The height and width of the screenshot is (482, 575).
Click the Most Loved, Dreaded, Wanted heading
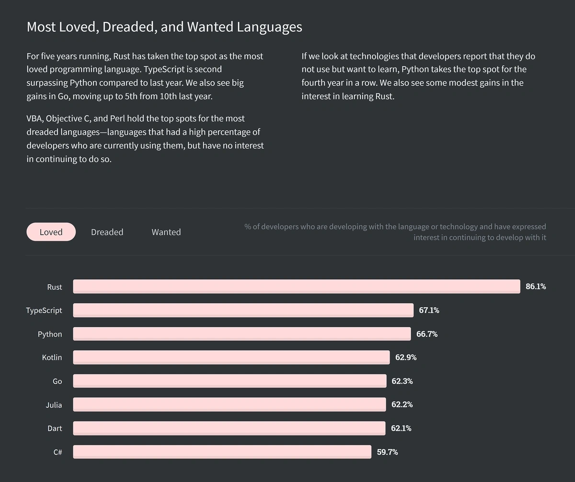click(x=164, y=26)
